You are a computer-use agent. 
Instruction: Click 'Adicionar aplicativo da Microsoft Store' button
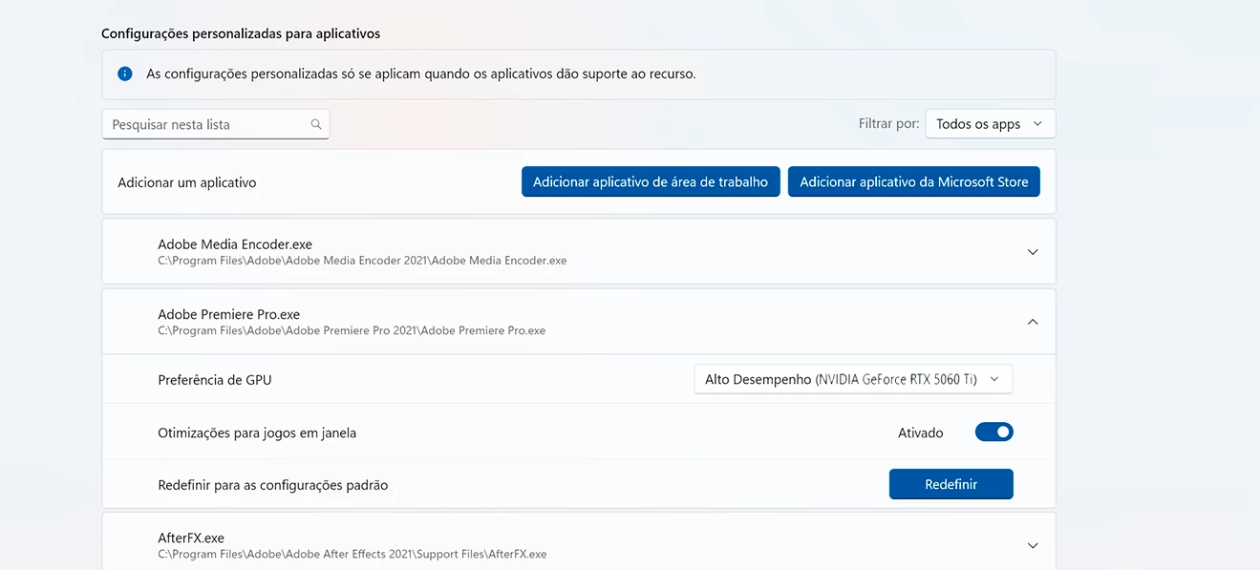(914, 181)
